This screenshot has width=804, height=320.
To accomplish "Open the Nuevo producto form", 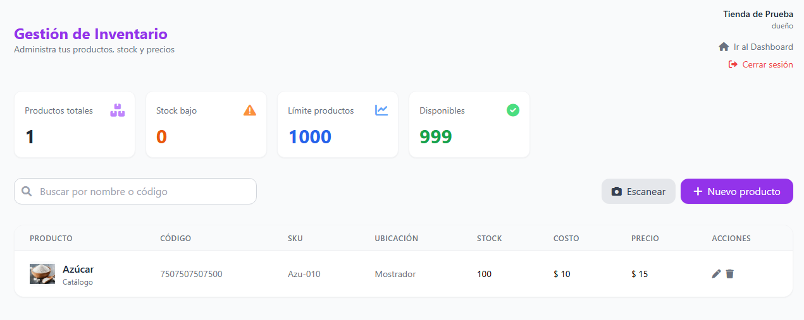I will click(737, 191).
